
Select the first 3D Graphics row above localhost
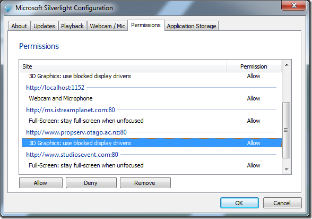152,76
